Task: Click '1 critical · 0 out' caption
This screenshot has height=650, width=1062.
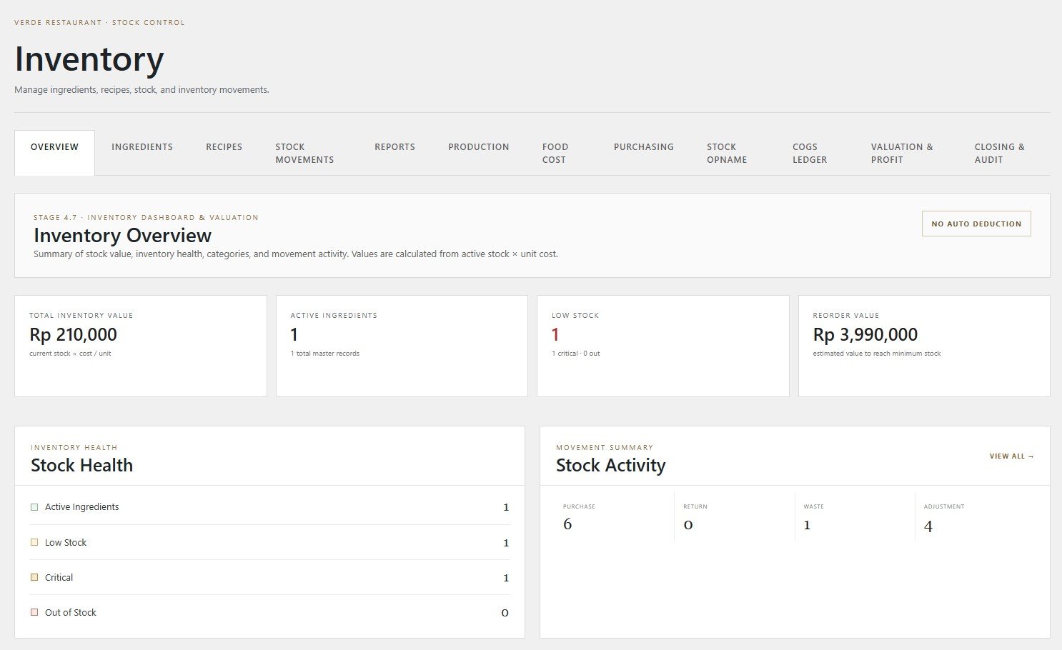Action: [576, 354]
